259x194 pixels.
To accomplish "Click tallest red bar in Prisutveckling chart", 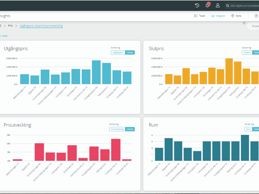I will (116, 150).
